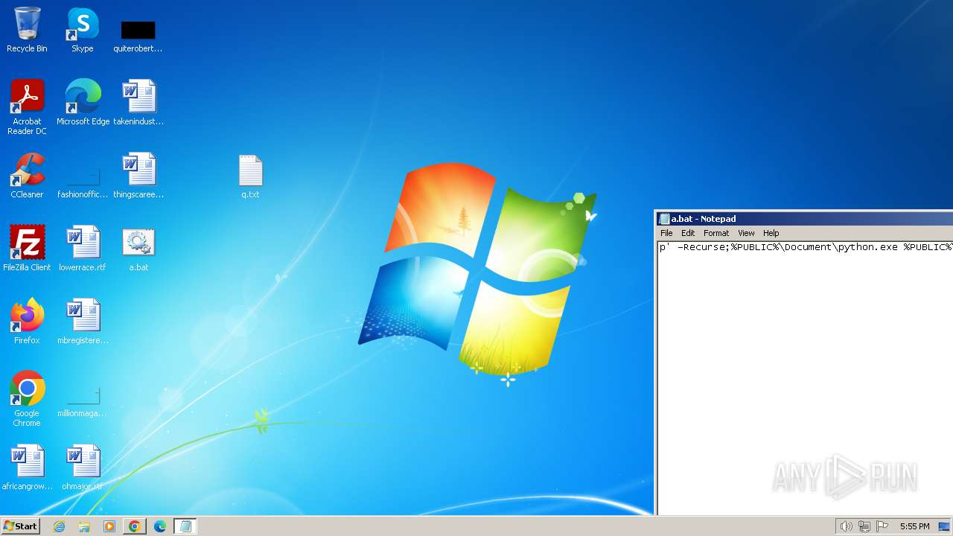
Task: Switch to the Notepad taskbar button
Action: (185, 526)
